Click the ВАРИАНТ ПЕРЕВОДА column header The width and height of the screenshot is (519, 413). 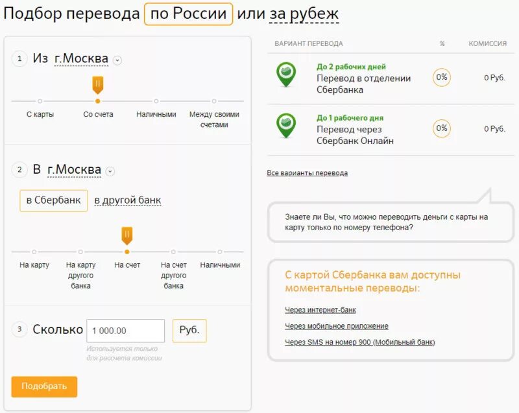pyautogui.click(x=309, y=43)
